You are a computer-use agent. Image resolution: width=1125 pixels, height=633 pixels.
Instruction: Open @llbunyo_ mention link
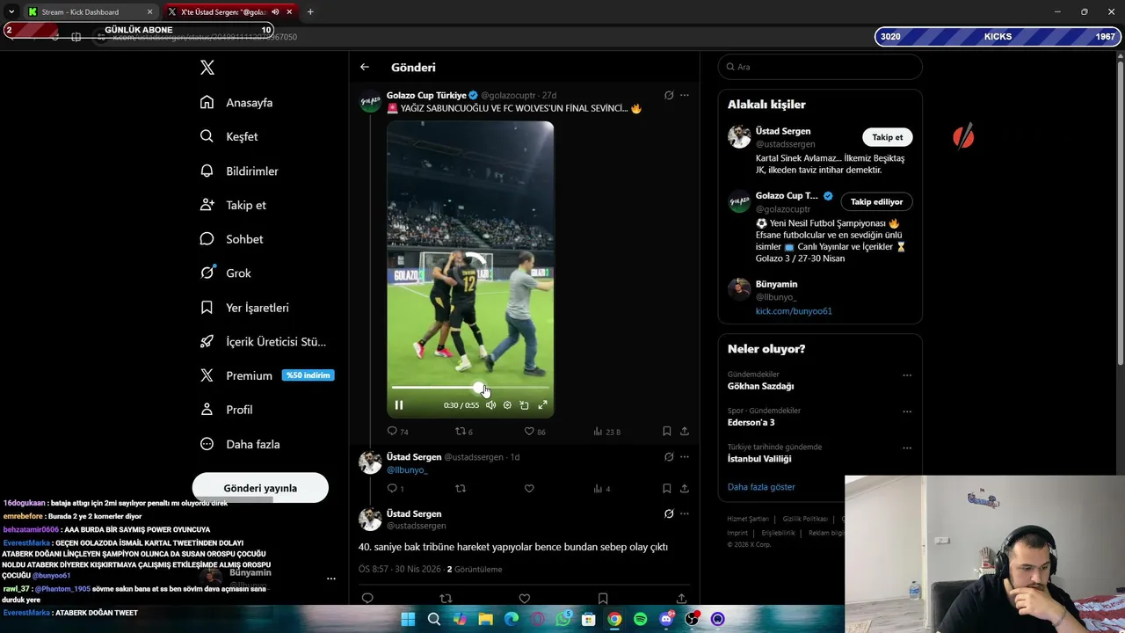point(407,469)
